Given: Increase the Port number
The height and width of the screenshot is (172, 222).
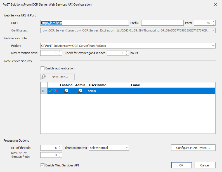Looking at the screenshot, I should (213, 22).
